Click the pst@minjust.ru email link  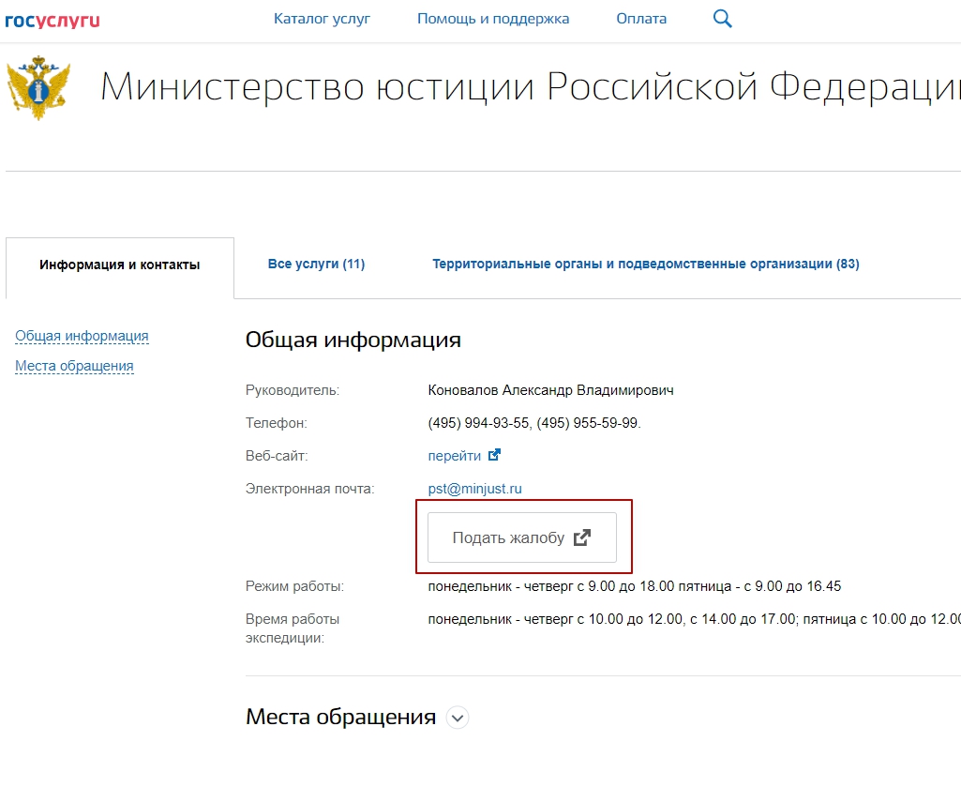(x=474, y=489)
